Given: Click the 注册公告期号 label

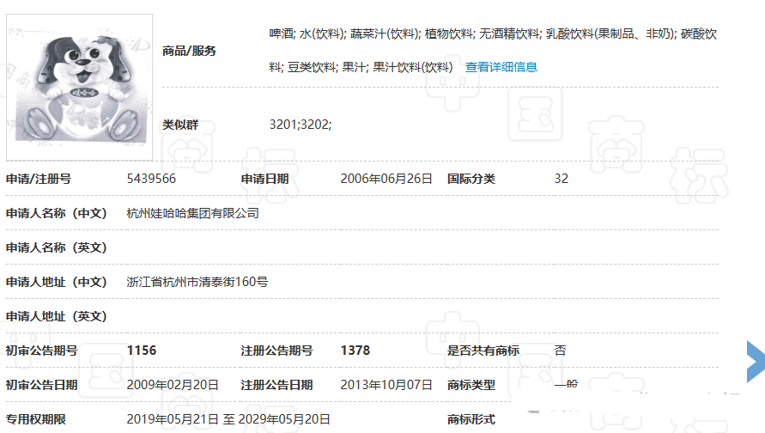Looking at the screenshot, I should tap(276, 351).
